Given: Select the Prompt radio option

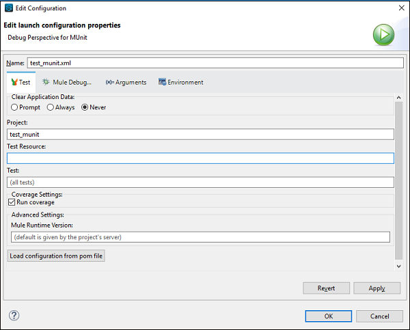Looking at the screenshot, I should point(15,107).
